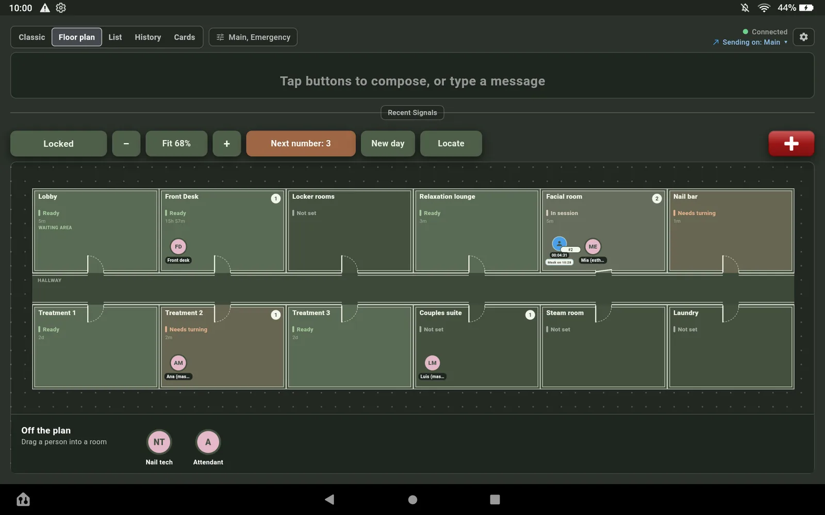Select the Relaxation lounge room
The height and width of the screenshot is (515, 825).
[476, 231]
